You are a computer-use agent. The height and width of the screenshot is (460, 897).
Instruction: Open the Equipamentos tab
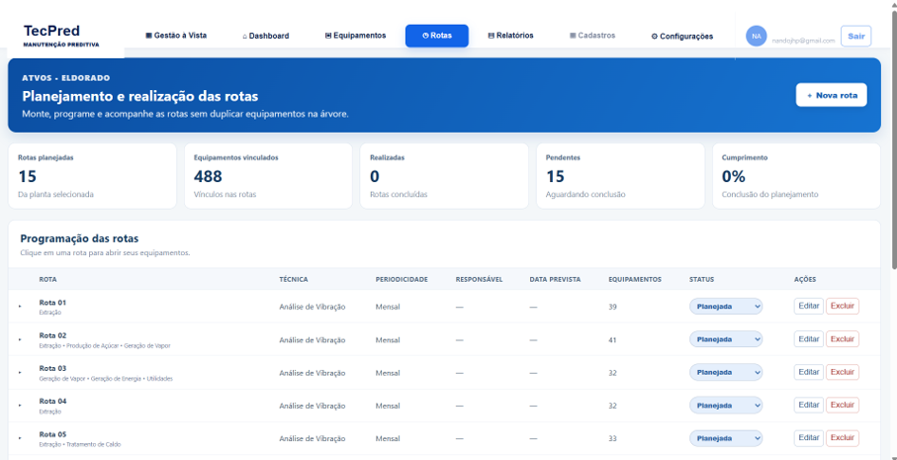(355, 36)
